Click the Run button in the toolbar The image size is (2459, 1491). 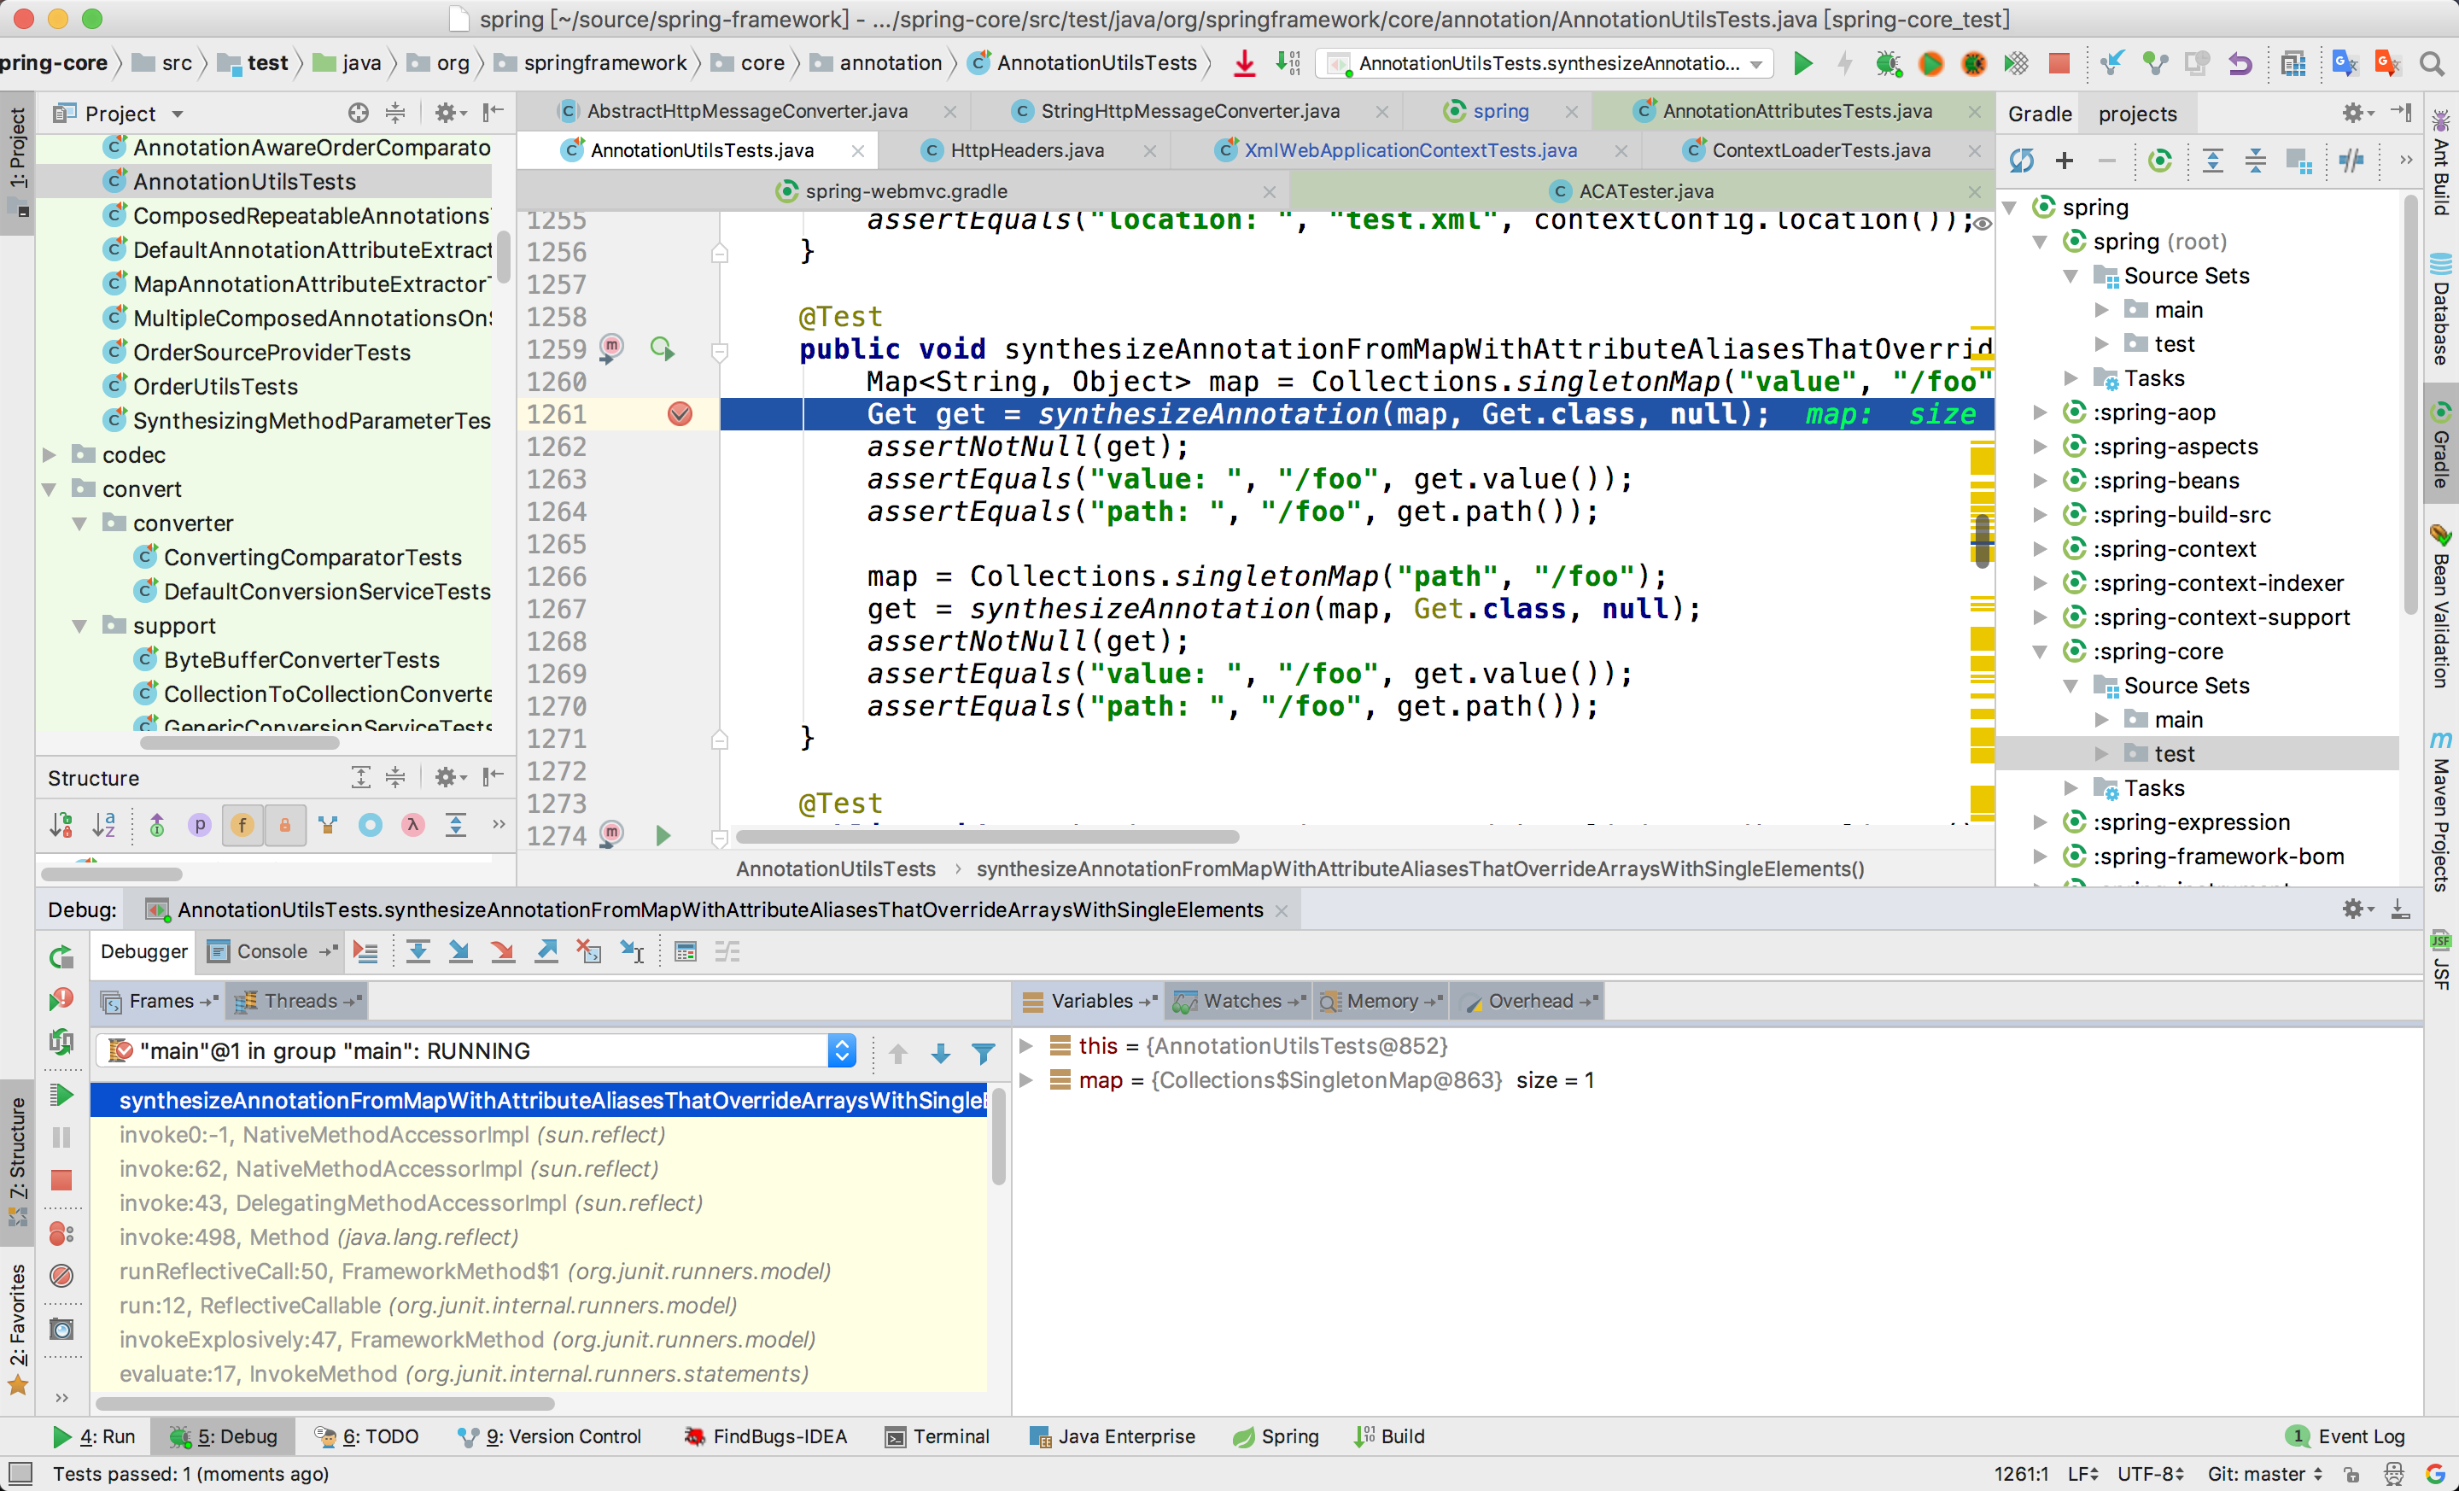coord(1802,63)
